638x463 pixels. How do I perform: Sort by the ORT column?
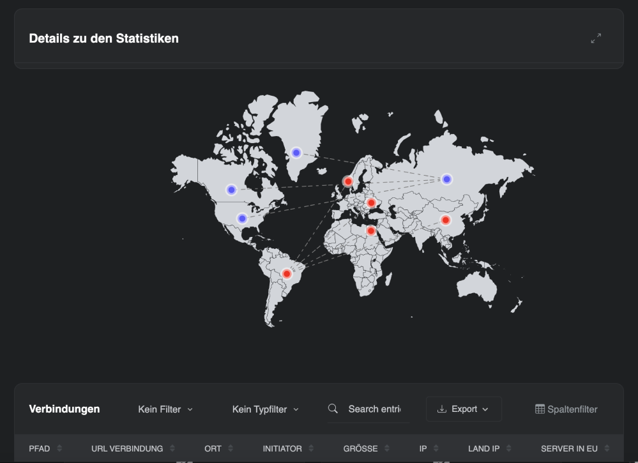tap(218, 448)
